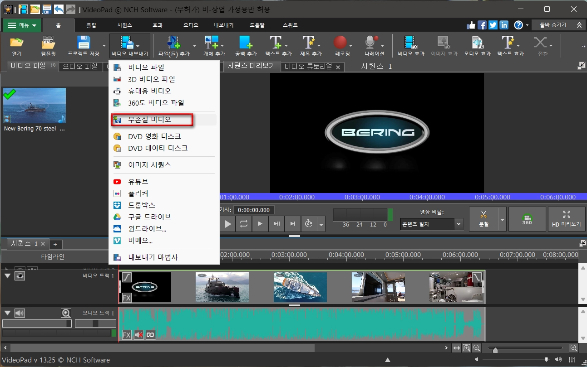Open the Facebook share icon
587x367 pixels.
[482, 25]
